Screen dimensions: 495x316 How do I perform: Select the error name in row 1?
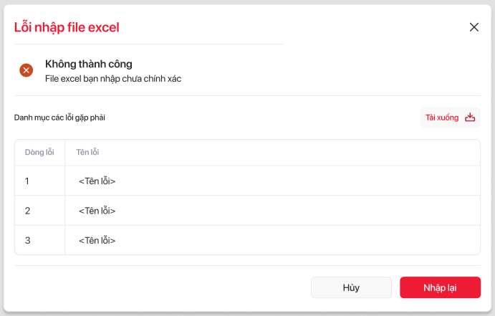97,181
